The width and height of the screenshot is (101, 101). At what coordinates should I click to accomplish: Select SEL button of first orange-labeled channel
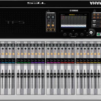tap(78, 45)
